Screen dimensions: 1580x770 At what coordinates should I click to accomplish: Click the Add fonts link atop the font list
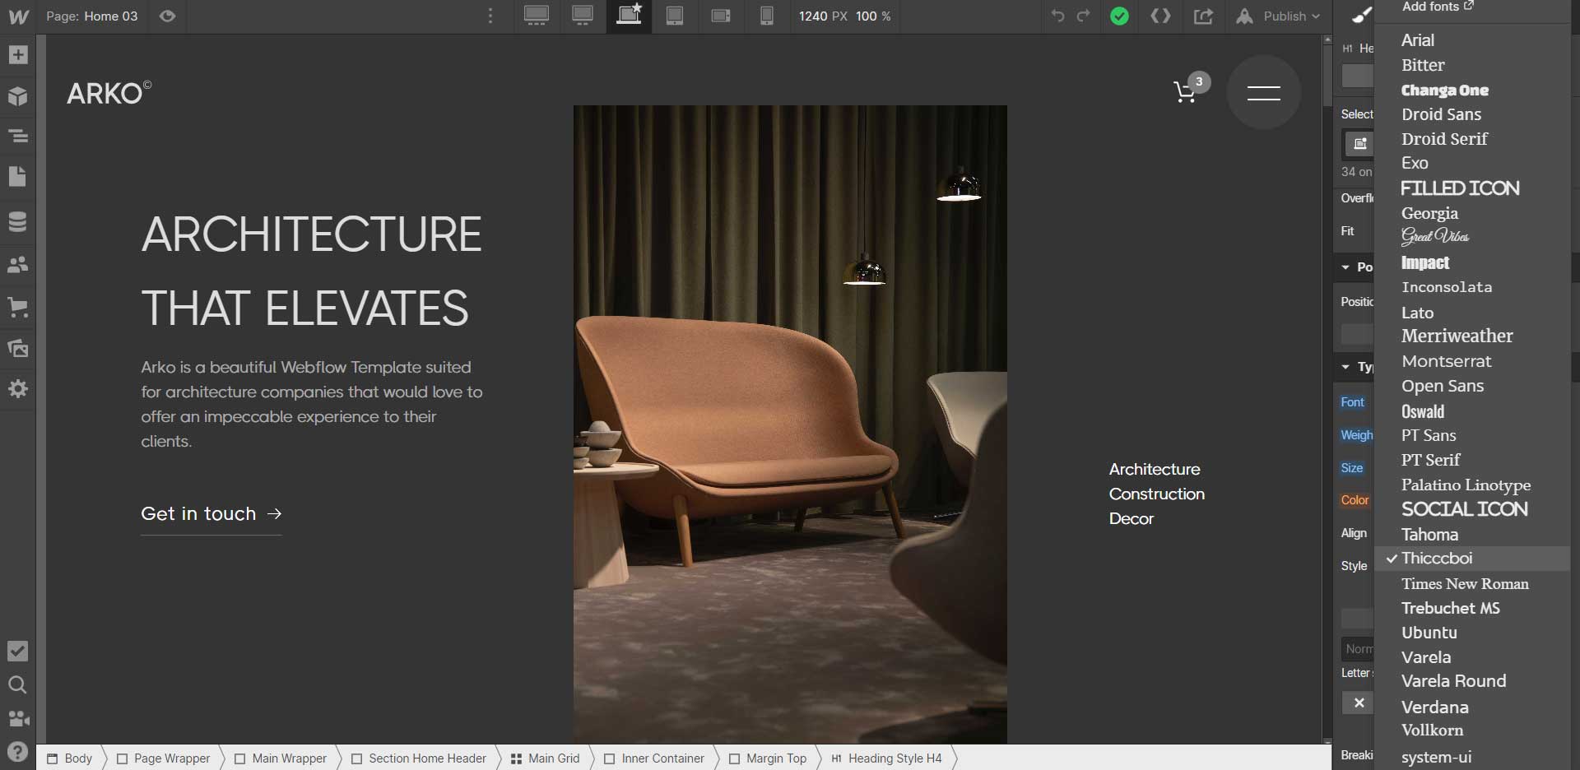coord(1434,7)
